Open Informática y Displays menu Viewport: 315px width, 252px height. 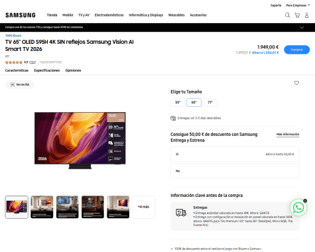click(x=146, y=15)
